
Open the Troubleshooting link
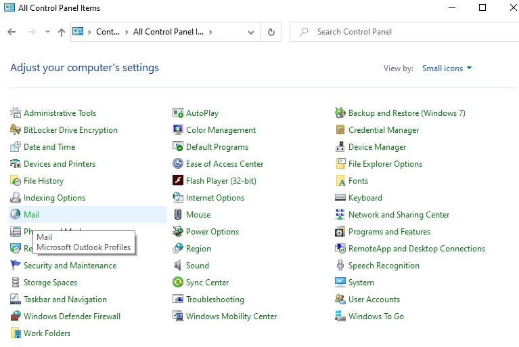[215, 300]
